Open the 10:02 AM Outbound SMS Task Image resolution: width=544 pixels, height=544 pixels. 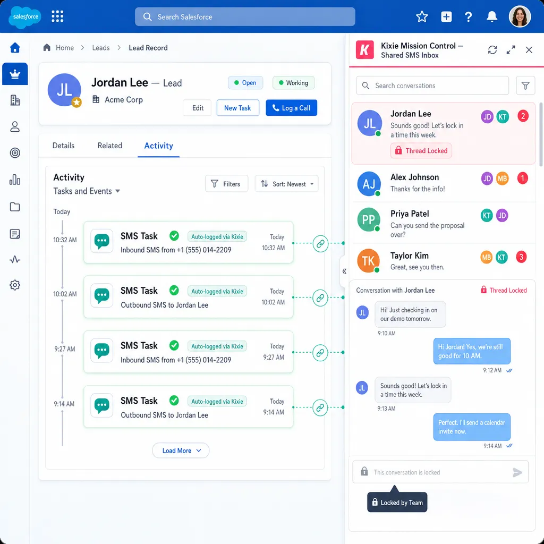pyautogui.click(x=189, y=297)
